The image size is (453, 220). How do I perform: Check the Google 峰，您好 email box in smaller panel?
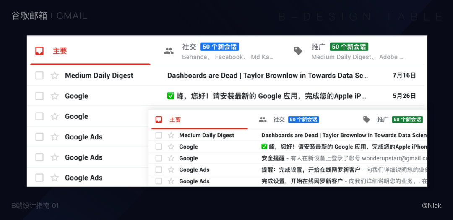pyautogui.click(x=159, y=147)
